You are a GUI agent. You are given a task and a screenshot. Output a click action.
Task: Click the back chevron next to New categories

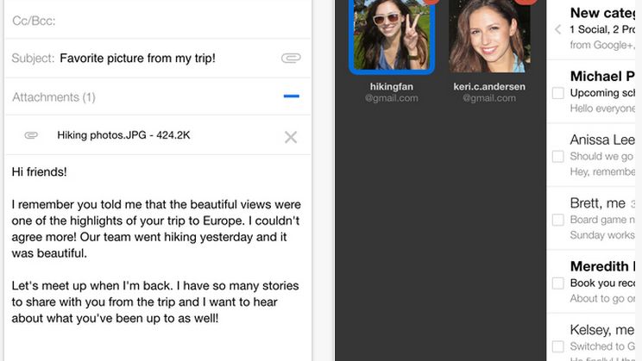(557, 29)
